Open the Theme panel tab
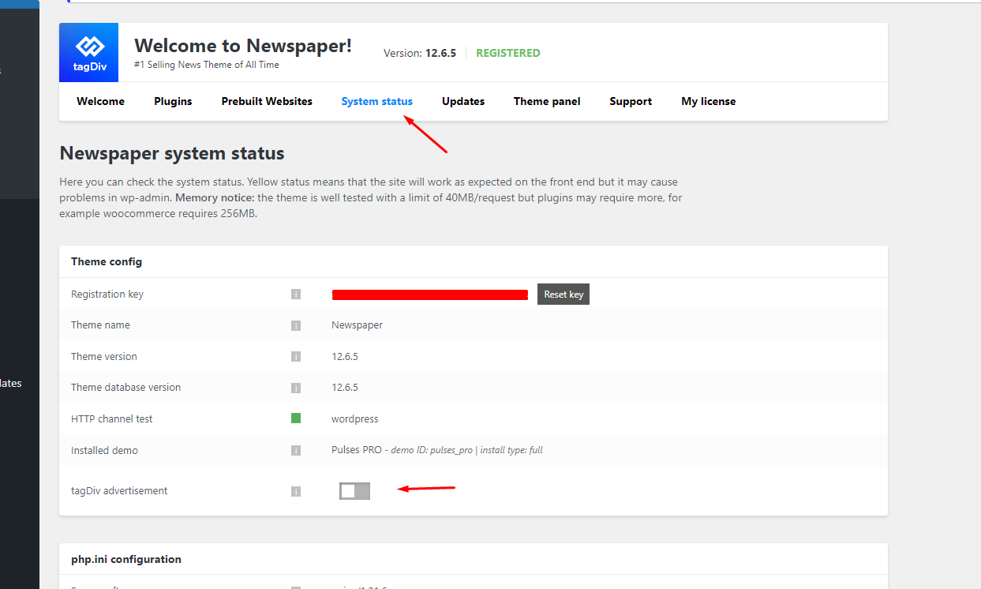The height and width of the screenshot is (589, 981). pyautogui.click(x=547, y=101)
